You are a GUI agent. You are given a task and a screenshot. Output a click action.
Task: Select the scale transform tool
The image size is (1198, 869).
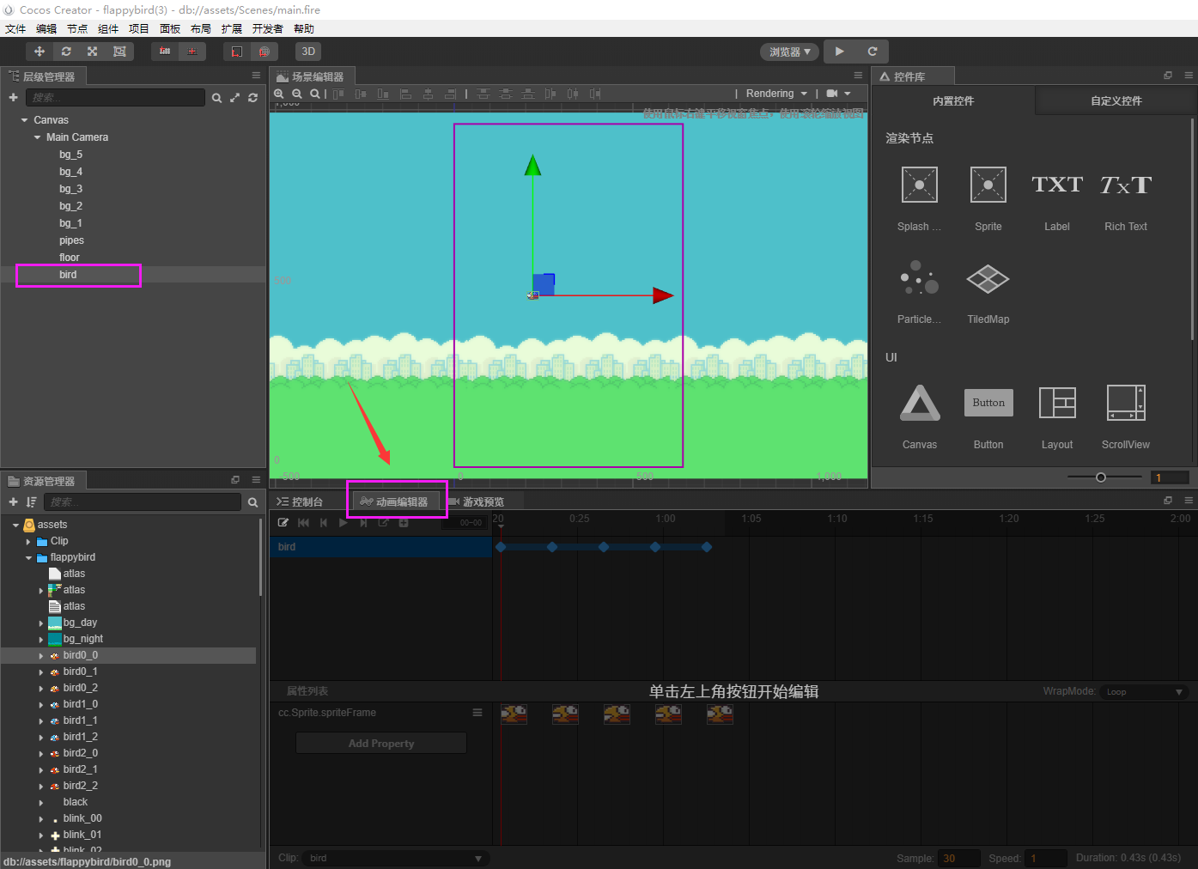pyautogui.click(x=93, y=52)
